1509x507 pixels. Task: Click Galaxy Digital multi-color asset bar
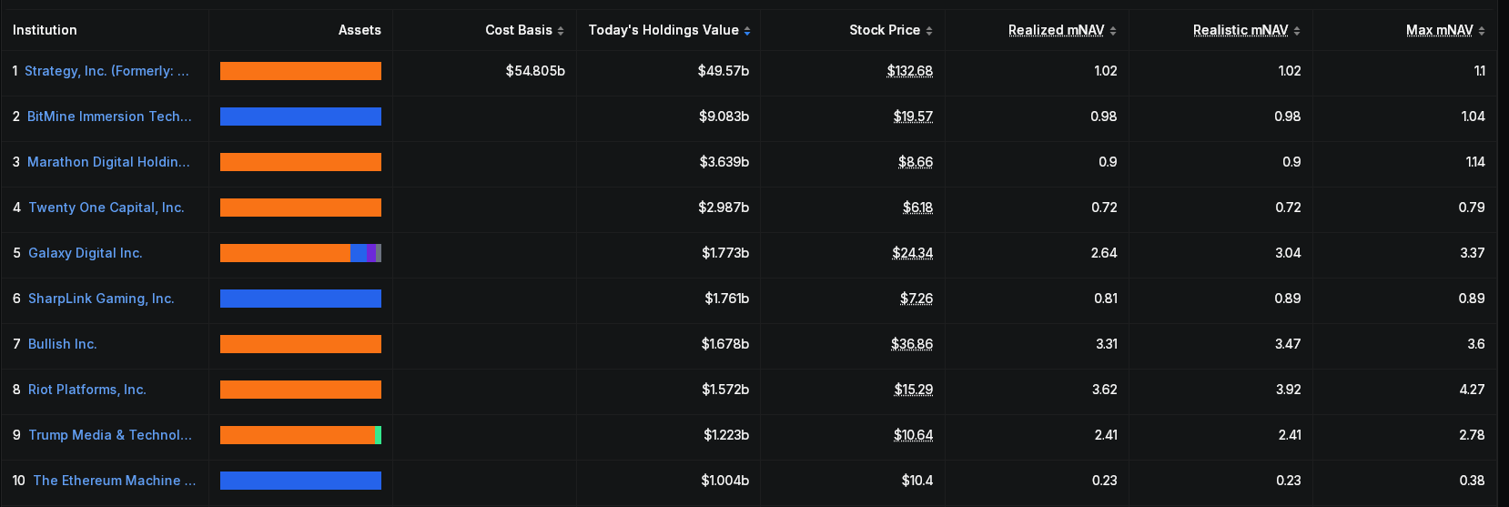300,253
